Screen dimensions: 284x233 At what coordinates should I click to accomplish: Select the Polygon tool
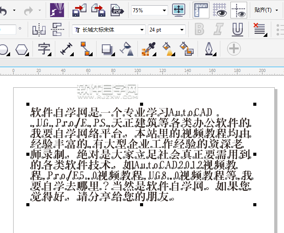(x=22, y=50)
